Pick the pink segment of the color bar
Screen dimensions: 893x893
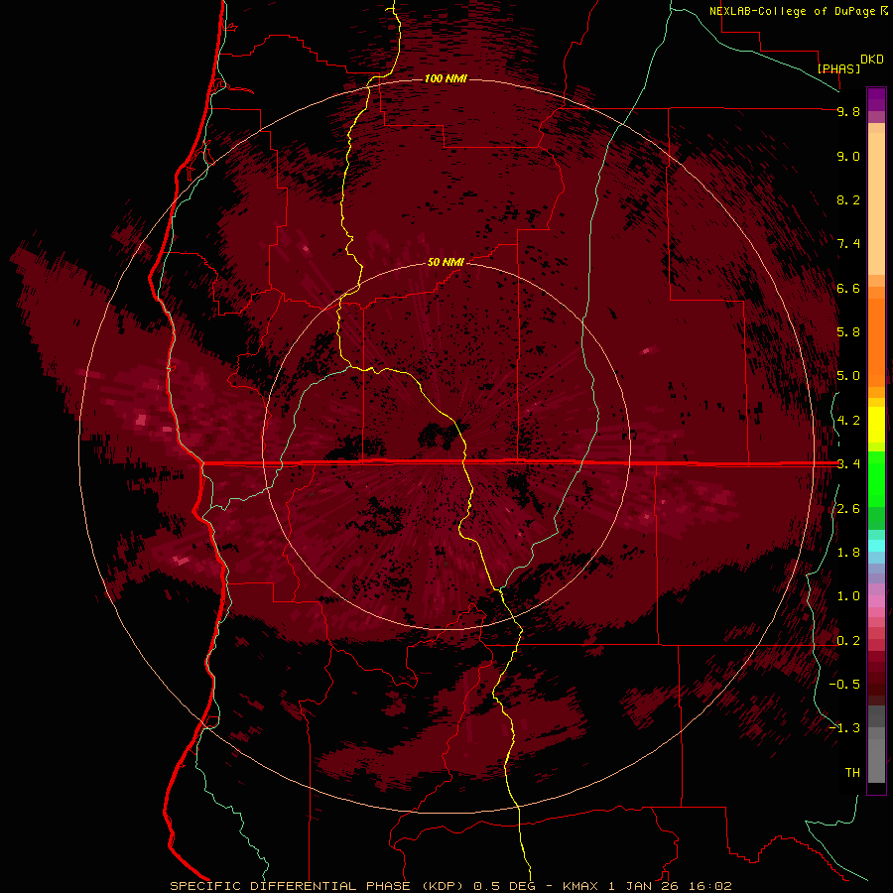(876, 601)
